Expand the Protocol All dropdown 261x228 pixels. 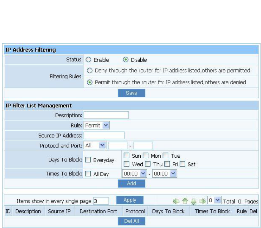pos(95,145)
